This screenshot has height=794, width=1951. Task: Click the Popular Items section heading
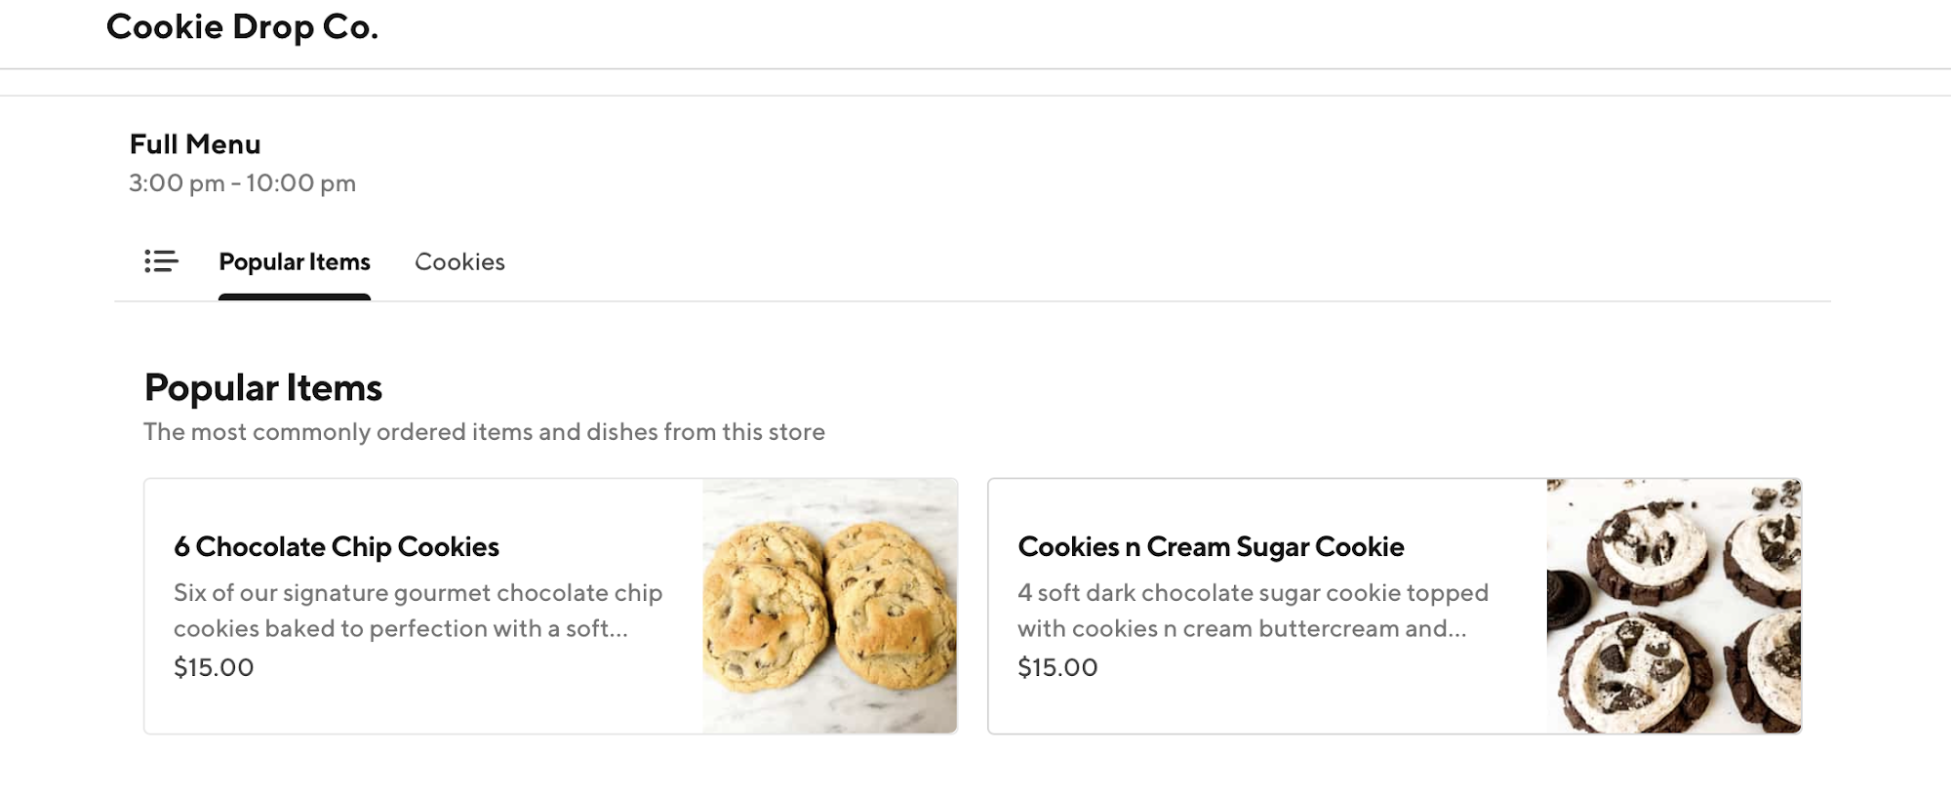point(263,387)
